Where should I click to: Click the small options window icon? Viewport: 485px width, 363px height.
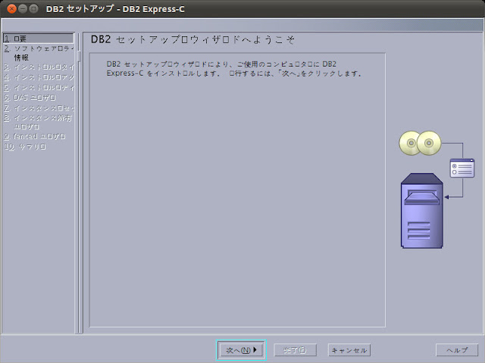pos(462,168)
